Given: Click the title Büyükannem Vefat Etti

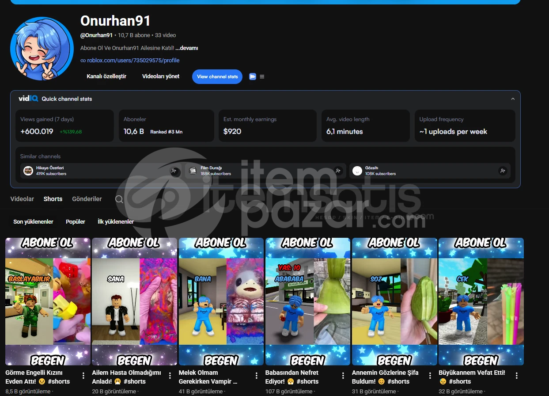Looking at the screenshot, I should tap(472, 377).
